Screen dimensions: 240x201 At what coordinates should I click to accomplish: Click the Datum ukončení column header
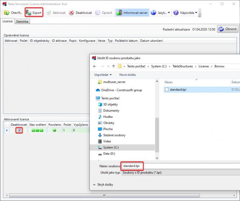tap(151, 41)
